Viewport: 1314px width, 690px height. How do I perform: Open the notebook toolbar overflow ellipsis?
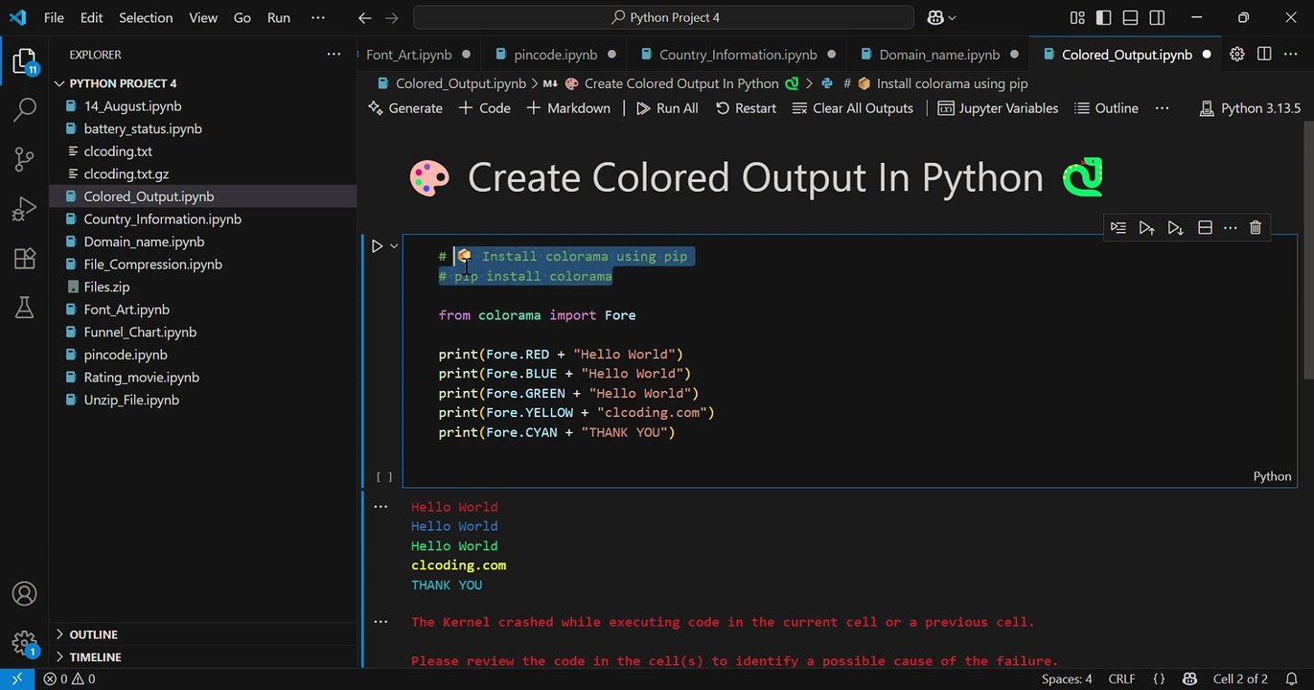(1163, 108)
